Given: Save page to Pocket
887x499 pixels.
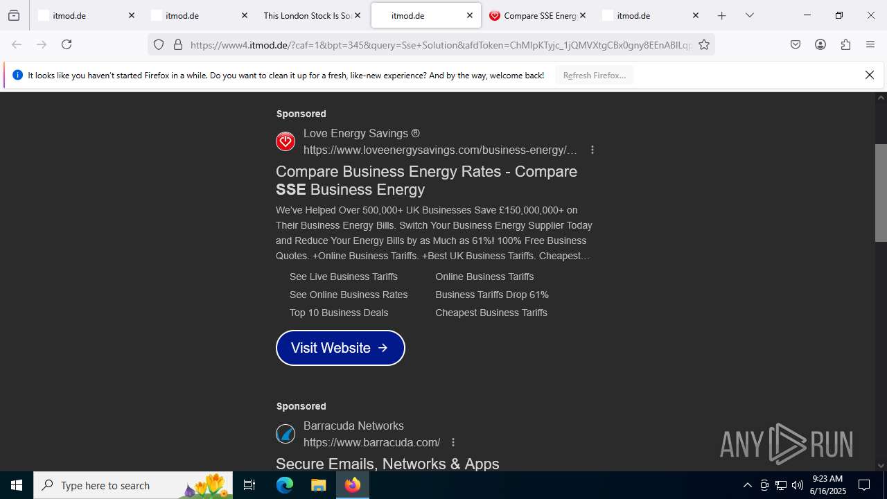Looking at the screenshot, I should 796,44.
